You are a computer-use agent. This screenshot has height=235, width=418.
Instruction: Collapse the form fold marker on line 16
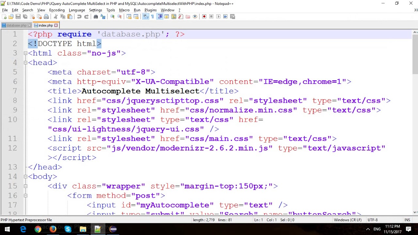click(x=25, y=196)
